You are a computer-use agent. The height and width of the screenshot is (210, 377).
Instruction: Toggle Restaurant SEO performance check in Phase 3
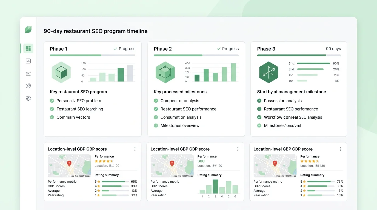coord(259,109)
